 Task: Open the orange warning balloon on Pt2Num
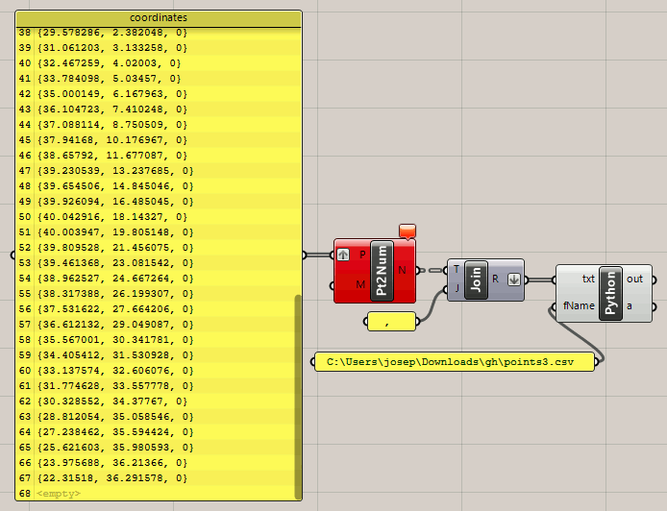point(408,231)
